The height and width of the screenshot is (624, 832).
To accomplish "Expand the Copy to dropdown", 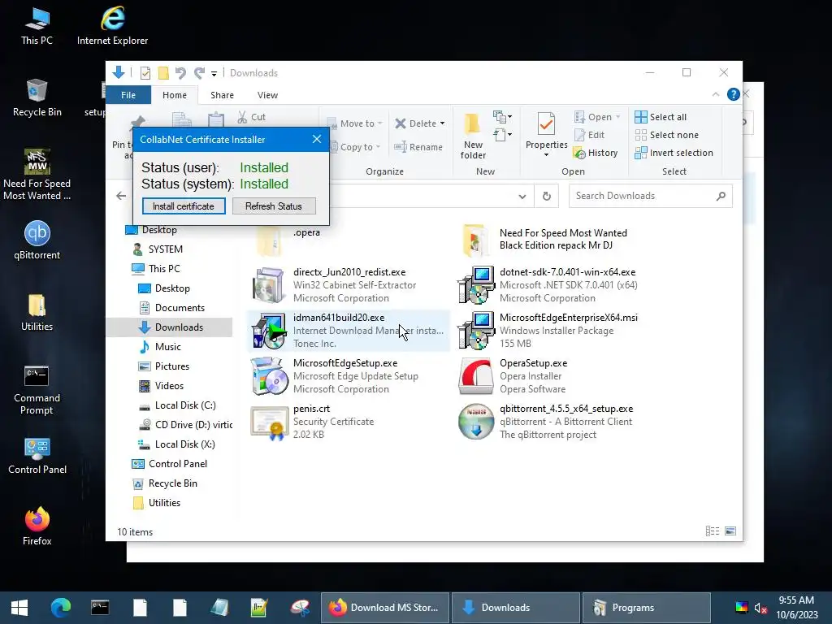I will coord(379,147).
